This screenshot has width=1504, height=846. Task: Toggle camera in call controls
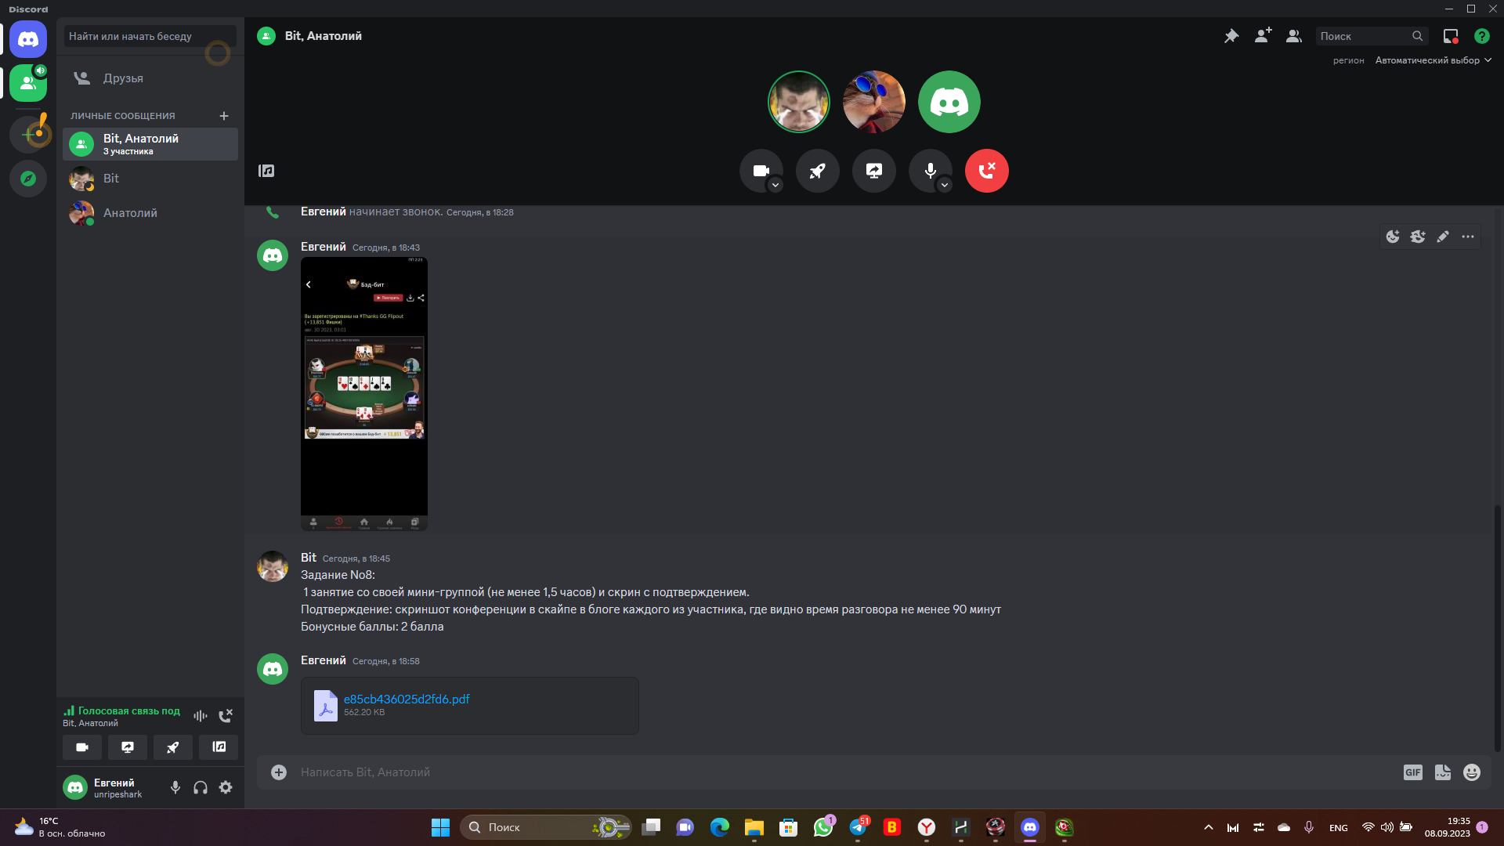tap(760, 170)
